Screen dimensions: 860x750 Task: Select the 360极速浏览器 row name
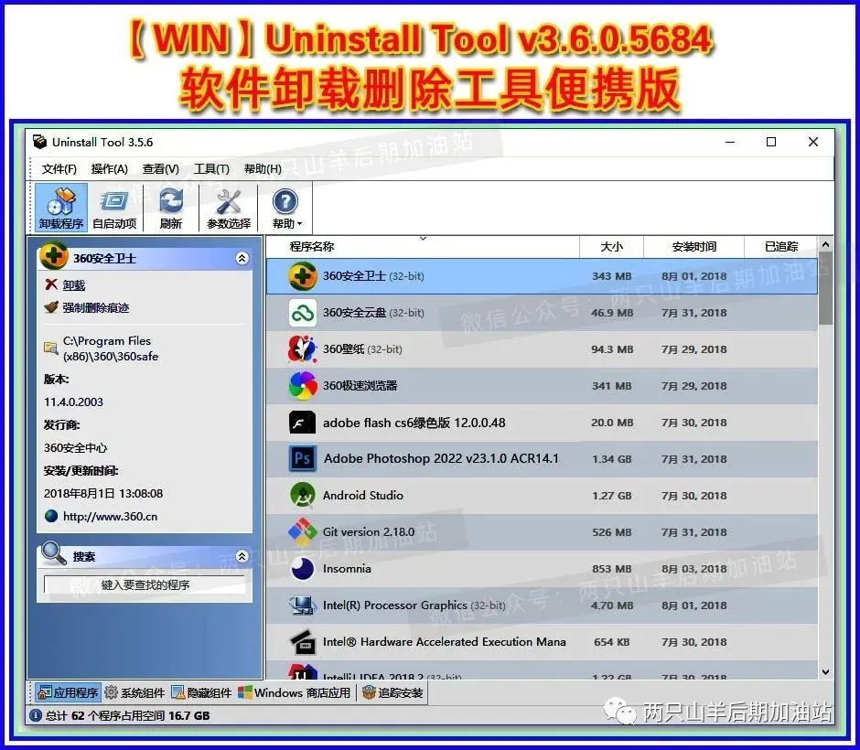tap(360, 386)
